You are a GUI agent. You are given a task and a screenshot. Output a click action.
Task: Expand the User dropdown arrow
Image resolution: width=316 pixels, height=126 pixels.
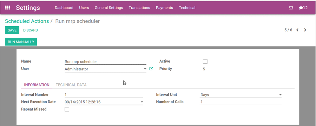(x=145, y=69)
